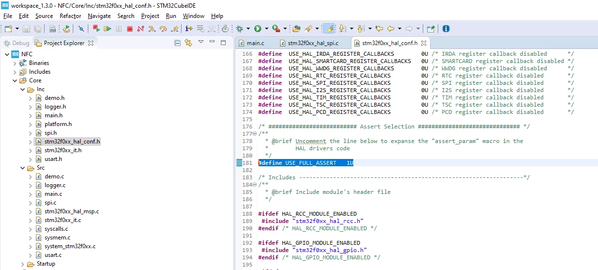Click the Search flashlight toolbar icon

coord(308,29)
